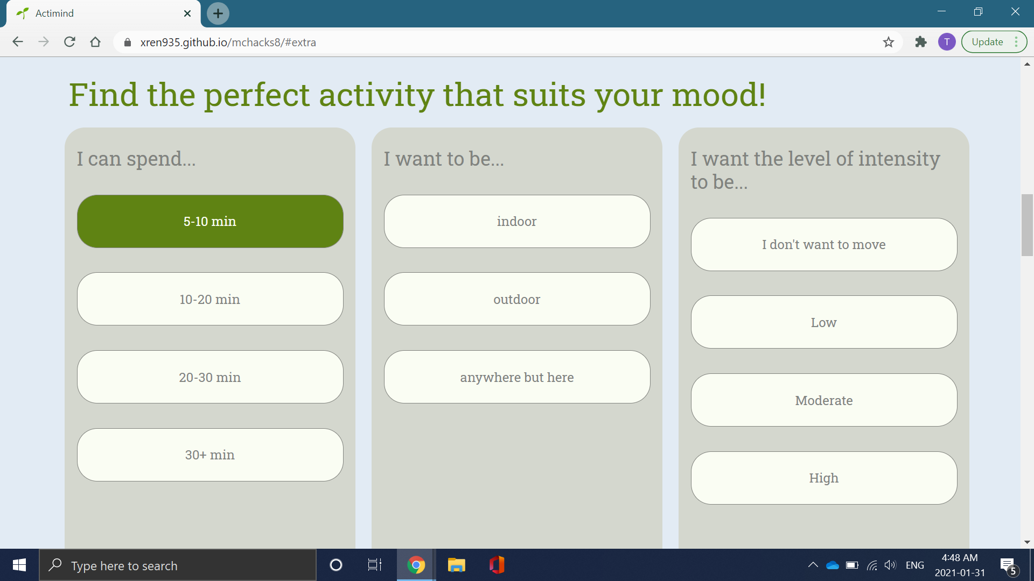1034x581 pixels.
Task: Open the Chrome profile avatar
Action: pos(946,42)
